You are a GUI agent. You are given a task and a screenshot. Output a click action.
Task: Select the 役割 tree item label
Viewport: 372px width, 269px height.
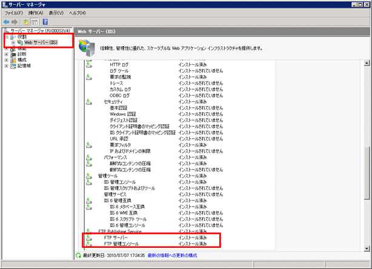tap(22, 37)
